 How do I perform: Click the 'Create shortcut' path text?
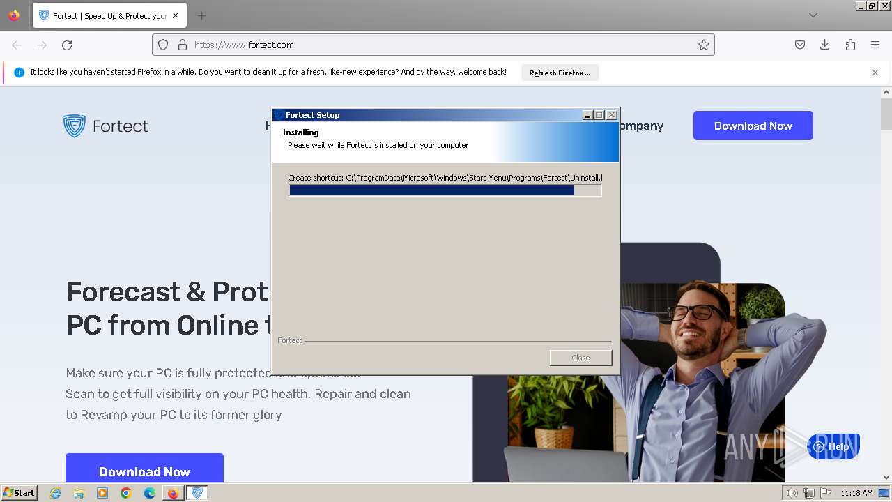coord(445,178)
